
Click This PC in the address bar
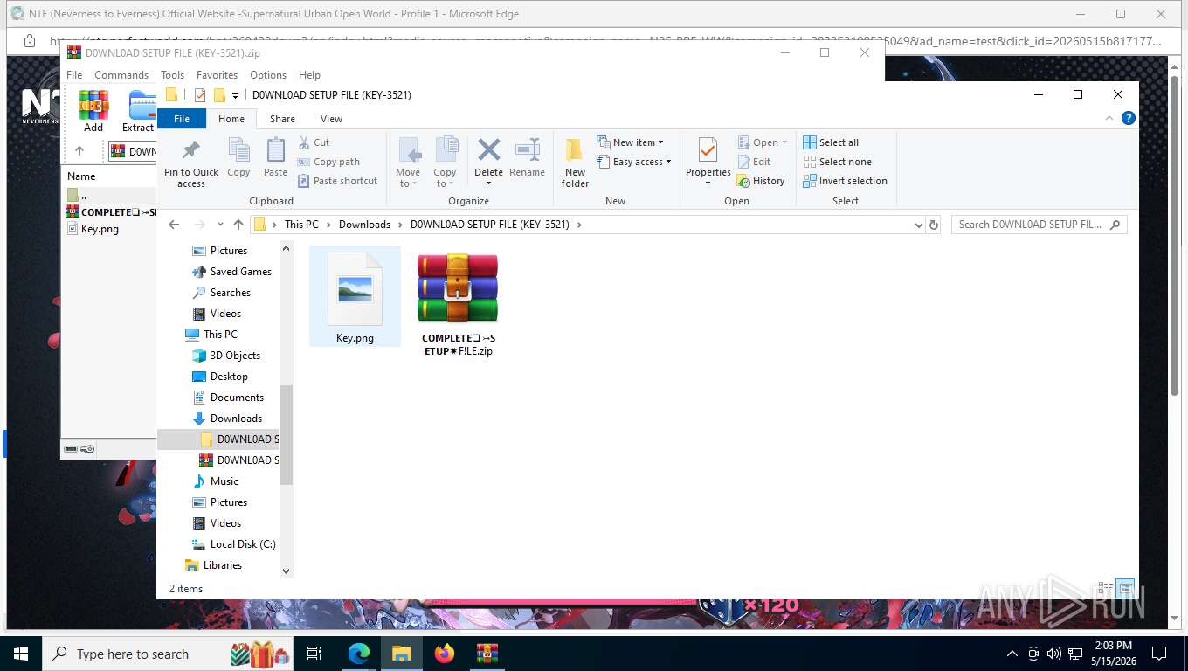[x=301, y=225]
